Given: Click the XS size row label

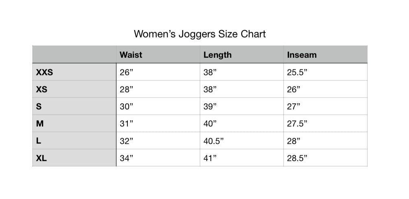Looking at the screenshot, I should (42, 90).
